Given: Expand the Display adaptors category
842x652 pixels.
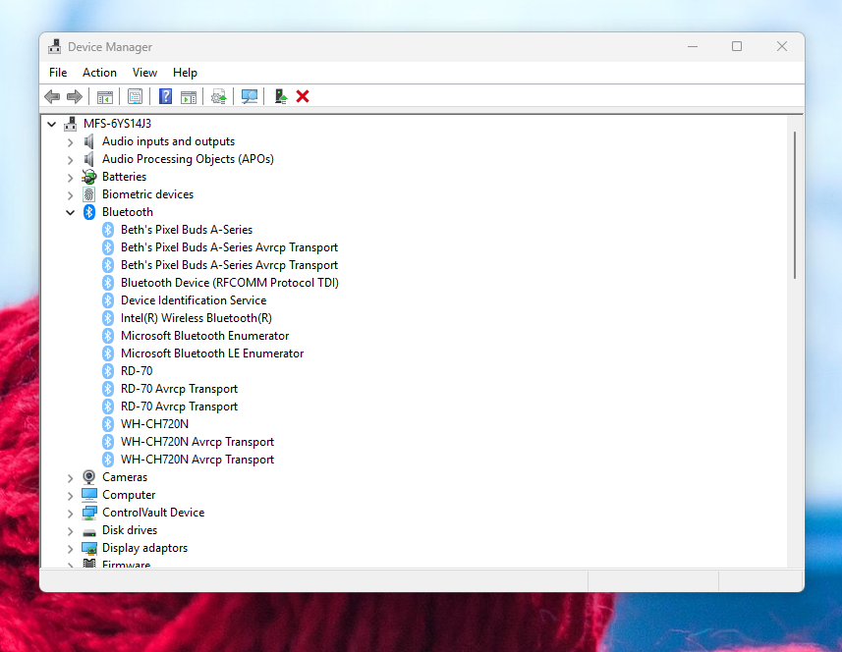Looking at the screenshot, I should pyautogui.click(x=71, y=549).
